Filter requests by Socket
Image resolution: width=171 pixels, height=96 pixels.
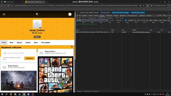pos(160,20)
